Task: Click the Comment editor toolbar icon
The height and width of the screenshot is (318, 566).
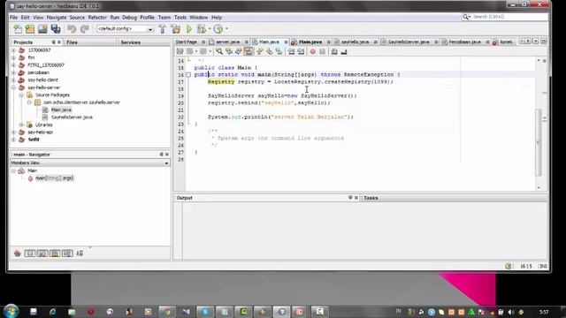Action: [x=334, y=51]
